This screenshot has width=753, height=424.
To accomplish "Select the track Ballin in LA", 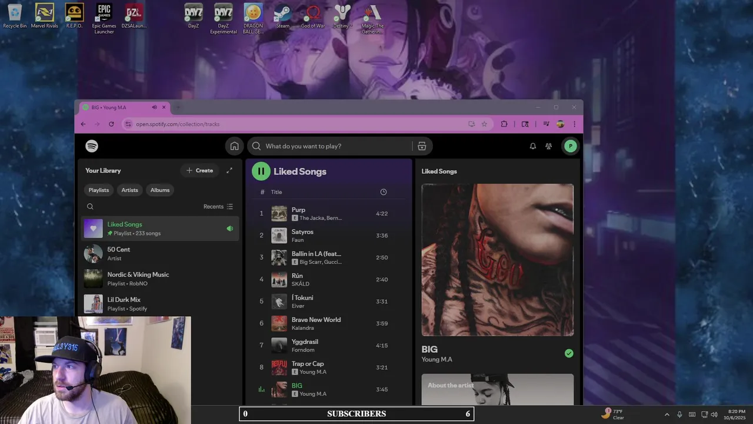I will point(316,254).
